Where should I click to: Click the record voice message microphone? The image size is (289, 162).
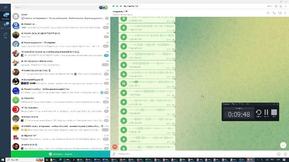click(285, 154)
